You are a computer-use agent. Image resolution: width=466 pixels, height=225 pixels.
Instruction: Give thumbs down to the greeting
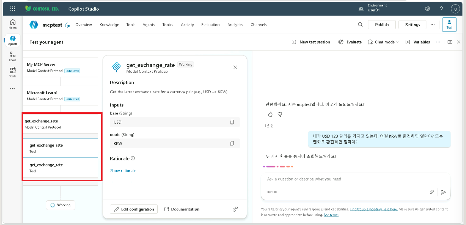click(280, 114)
